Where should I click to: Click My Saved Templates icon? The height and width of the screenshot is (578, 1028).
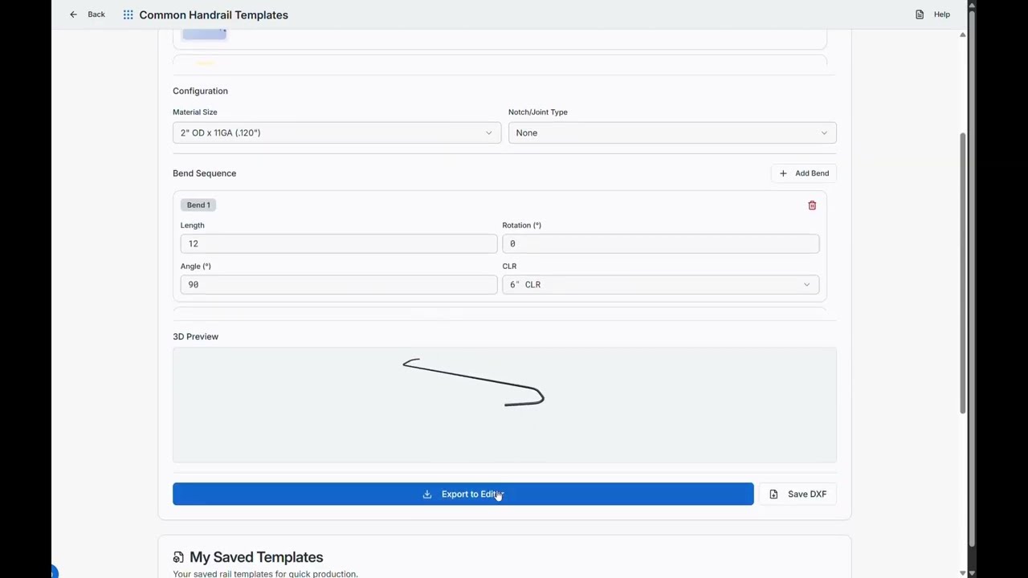pos(178,557)
